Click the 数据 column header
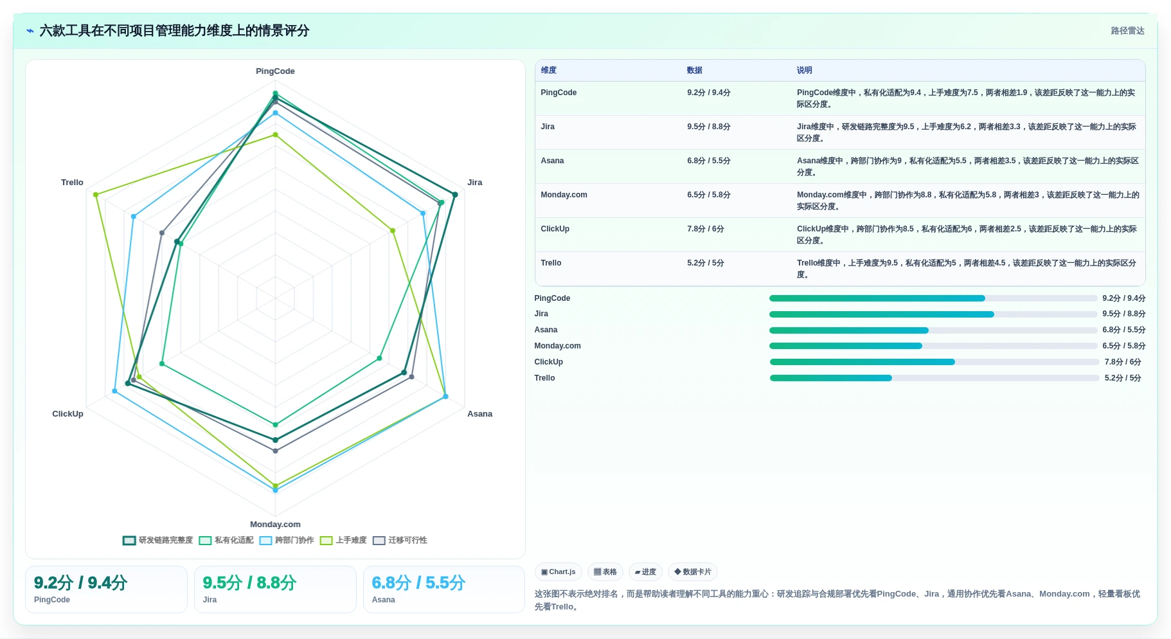Viewport: 1171px width, 639px height. 694,70
